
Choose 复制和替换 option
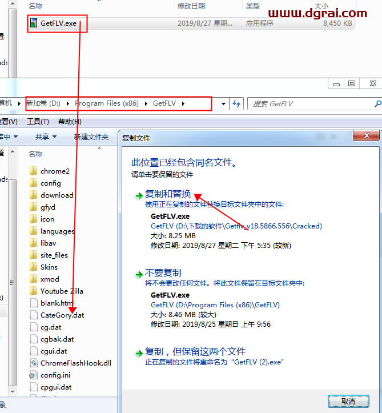pyautogui.click(x=168, y=194)
